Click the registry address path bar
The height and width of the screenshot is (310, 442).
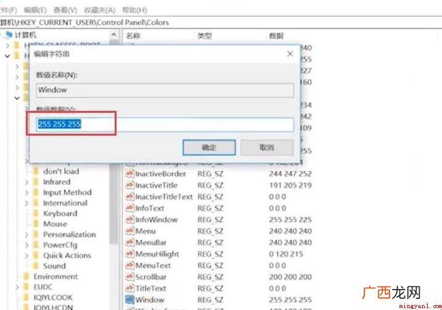point(221,22)
